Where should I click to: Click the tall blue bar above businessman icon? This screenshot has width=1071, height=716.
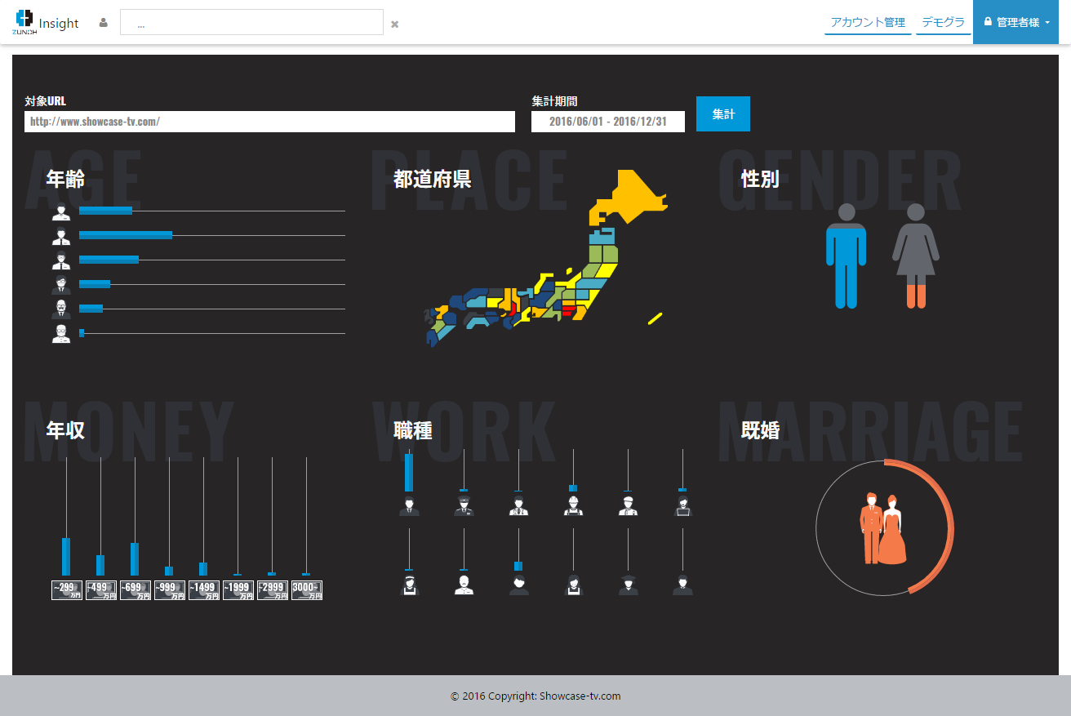409,472
